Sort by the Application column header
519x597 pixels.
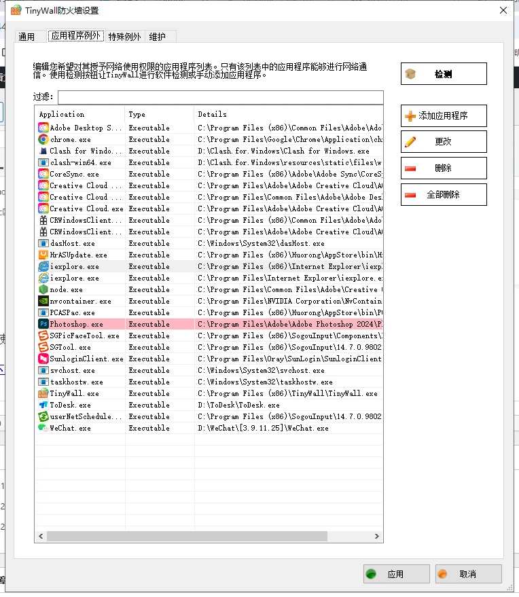click(80, 114)
